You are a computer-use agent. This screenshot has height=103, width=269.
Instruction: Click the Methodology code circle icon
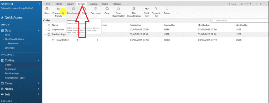click(x=49, y=35)
